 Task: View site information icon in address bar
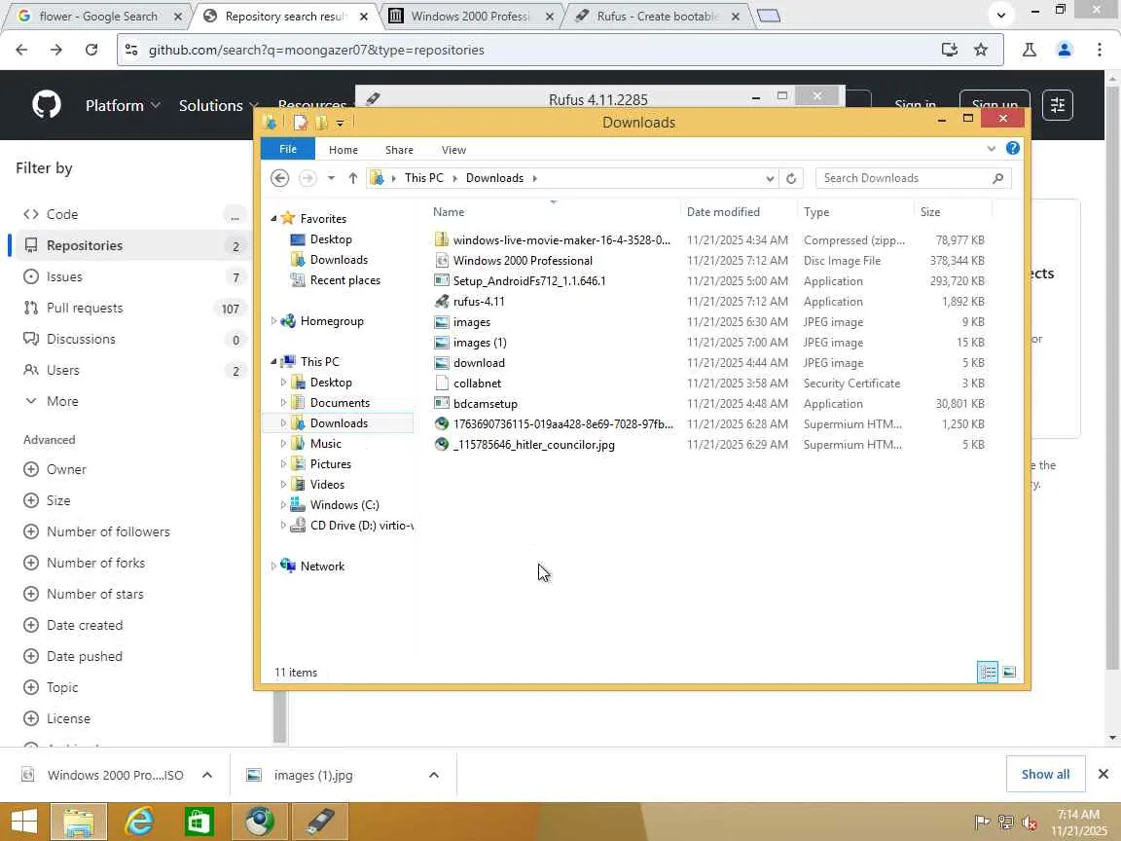click(130, 50)
